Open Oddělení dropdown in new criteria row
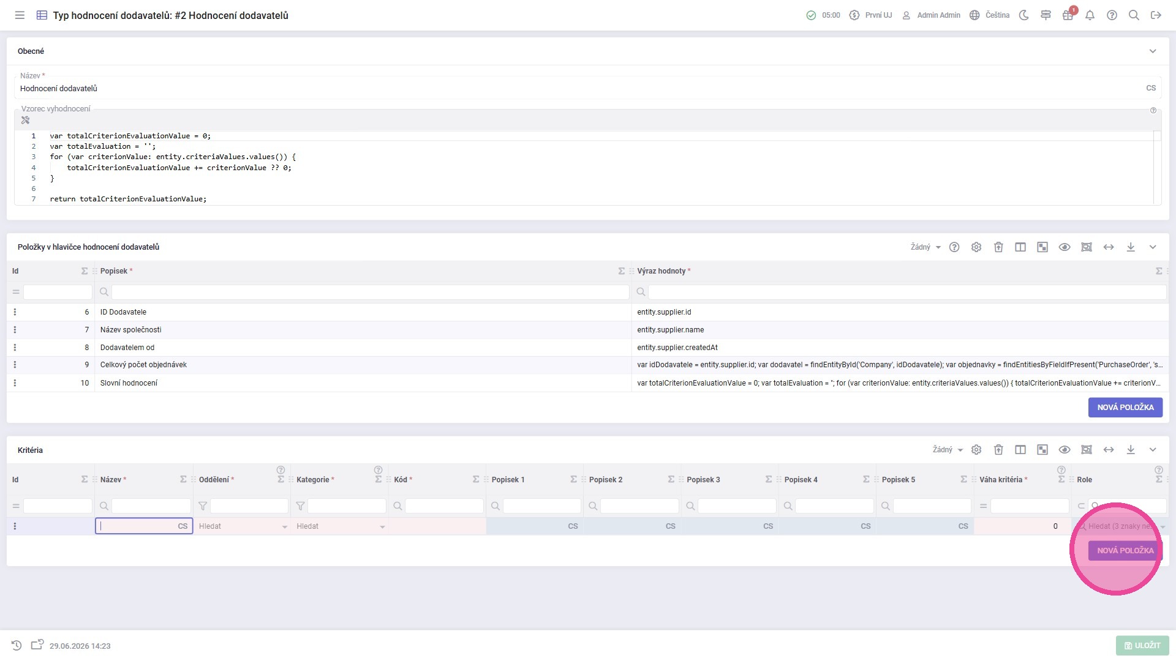The image size is (1176, 661). click(x=242, y=526)
